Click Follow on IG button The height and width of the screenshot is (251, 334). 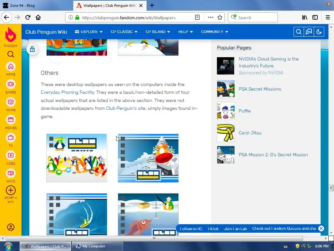tap(190, 228)
